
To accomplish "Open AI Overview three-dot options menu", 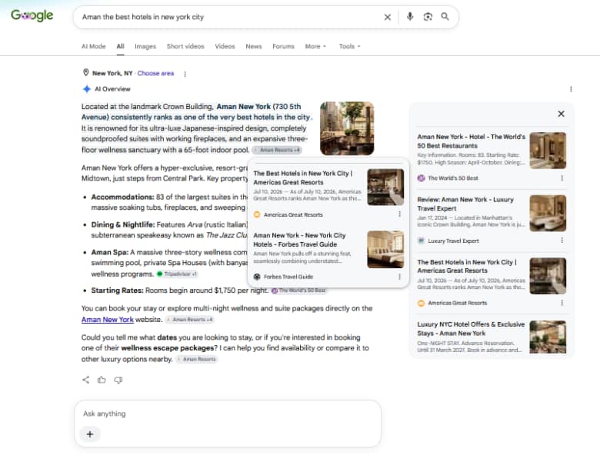I will [571, 89].
